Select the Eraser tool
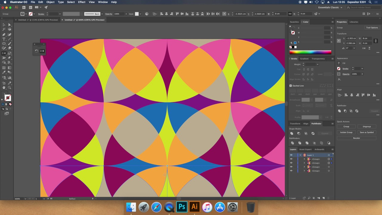The image size is (382, 215). click(x=10, y=48)
